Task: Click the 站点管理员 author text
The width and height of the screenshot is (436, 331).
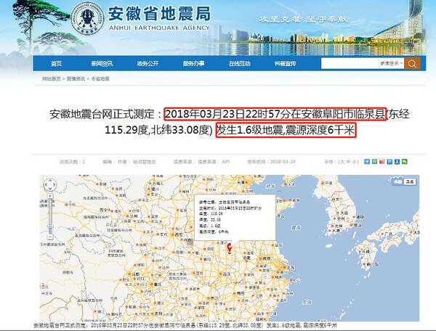Action: 145,162
